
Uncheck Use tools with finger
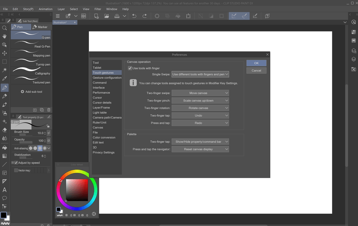[x=130, y=68]
